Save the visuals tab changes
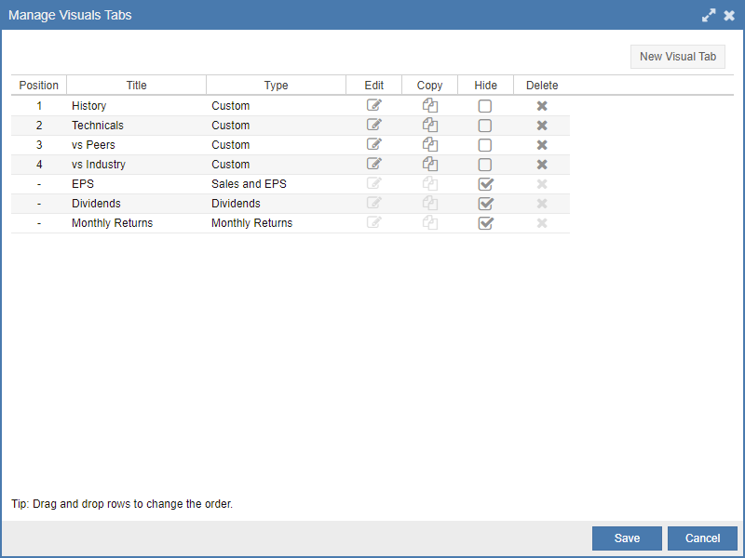This screenshot has width=745, height=558. point(627,538)
